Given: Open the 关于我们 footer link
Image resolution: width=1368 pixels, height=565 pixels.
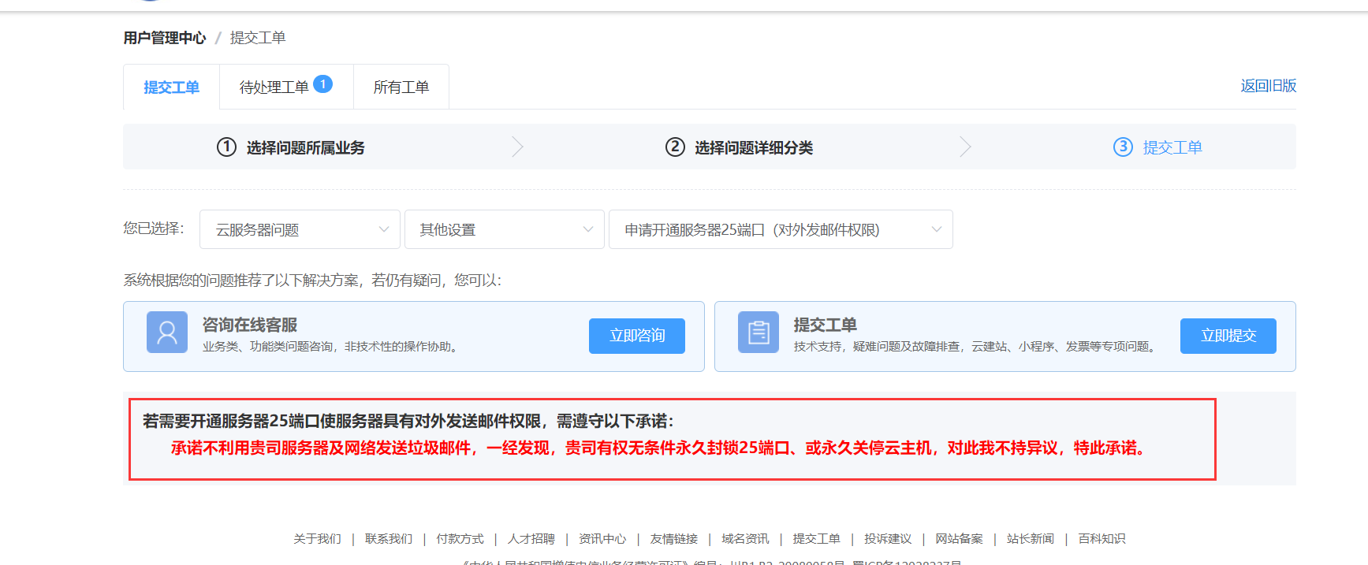Looking at the screenshot, I should click(317, 539).
